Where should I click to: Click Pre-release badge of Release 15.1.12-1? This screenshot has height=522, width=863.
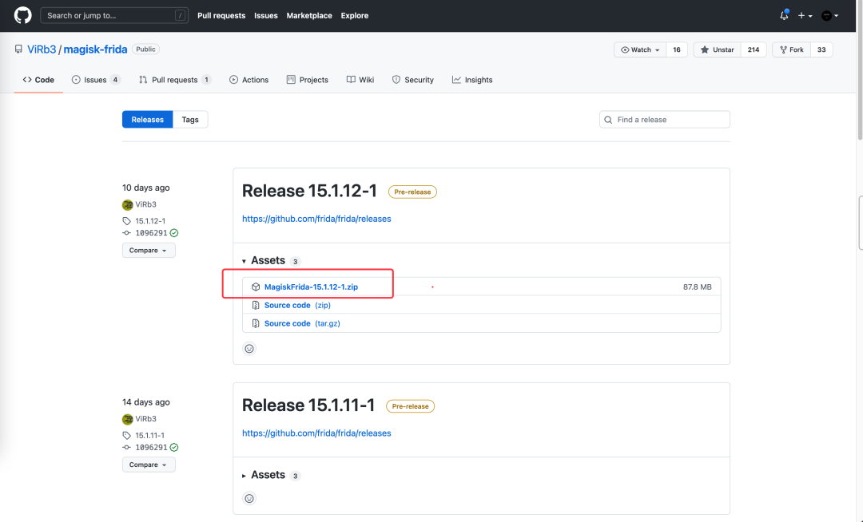click(412, 192)
